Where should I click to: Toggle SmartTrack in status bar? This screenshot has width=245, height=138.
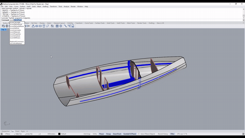pyautogui.click(x=117, y=134)
